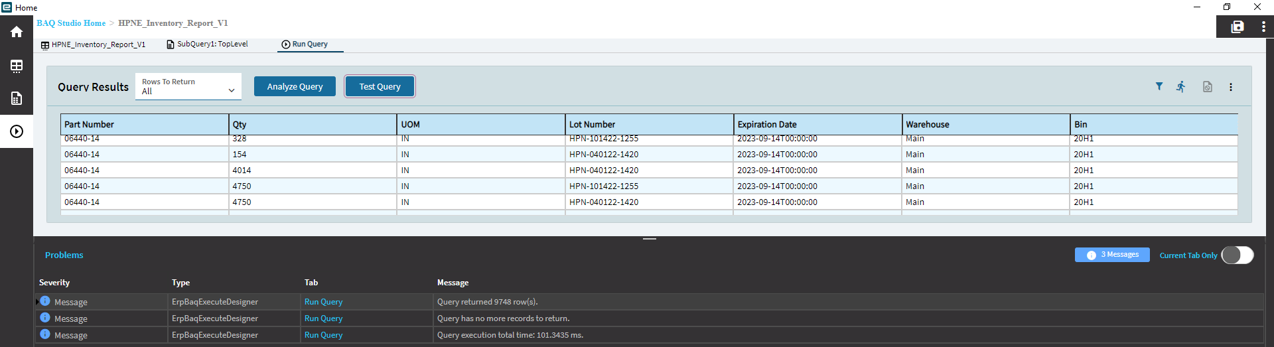Click the Type column header in Problems
This screenshot has width=1274, height=347.
coord(180,282)
